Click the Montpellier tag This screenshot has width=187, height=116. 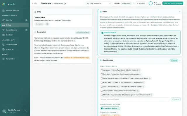tap(39, 24)
